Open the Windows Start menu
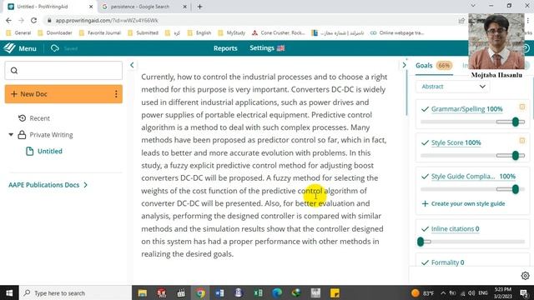This screenshot has width=534, height=300. click(9, 292)
